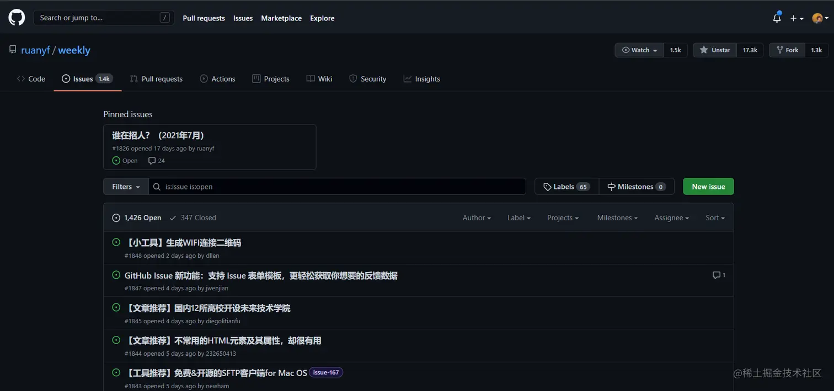The width and height of the screenshot is (834, 391).
Task: Click the Watch count 1.5k
Action: click(675, 50)
